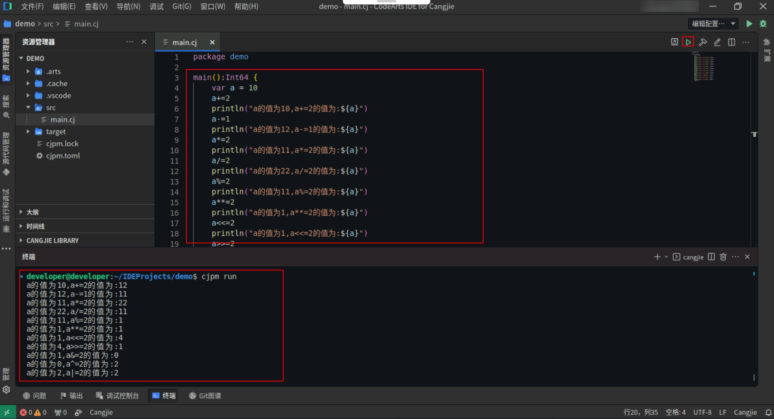Switch to the 调试控制台 tab
The image size is (774, 419).
tap(117, 396)
